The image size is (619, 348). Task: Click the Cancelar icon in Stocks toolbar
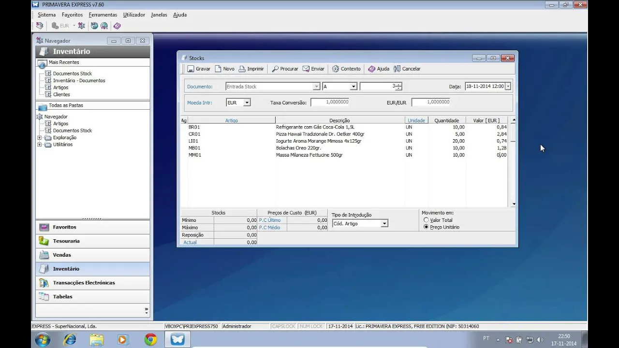tap(397, 69)
